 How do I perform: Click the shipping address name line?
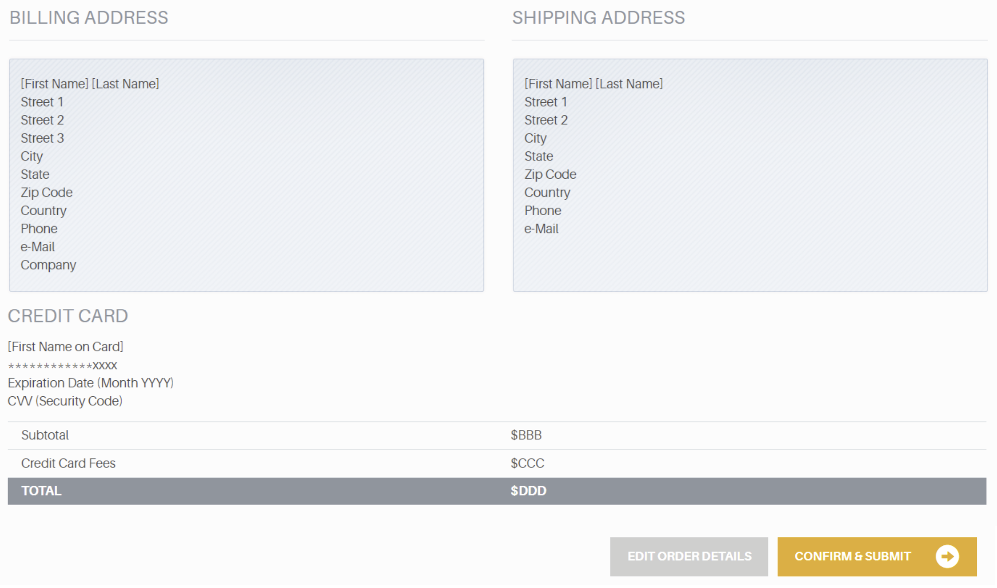pos(593,84)
